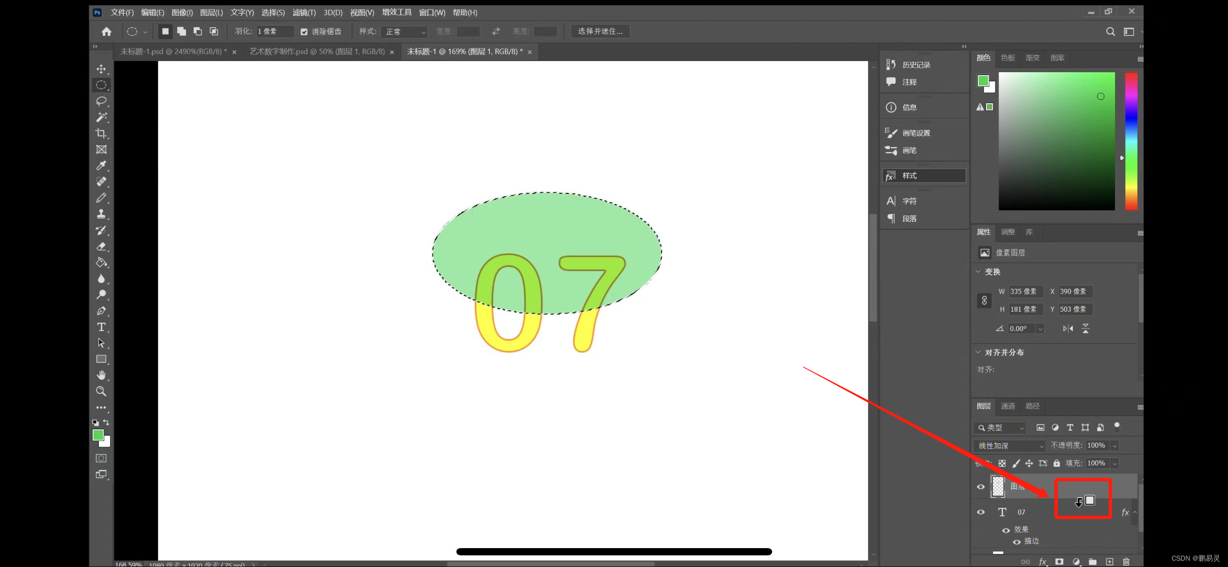
Task: Open the 样式 style dropdown showing 正常
Action: pyautogui.click(x=404, y=31)
